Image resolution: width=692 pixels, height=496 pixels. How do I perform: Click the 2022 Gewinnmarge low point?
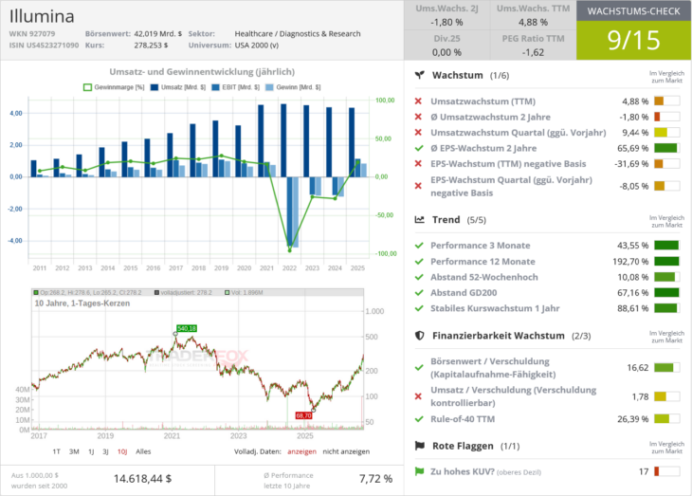pos(289,250)
